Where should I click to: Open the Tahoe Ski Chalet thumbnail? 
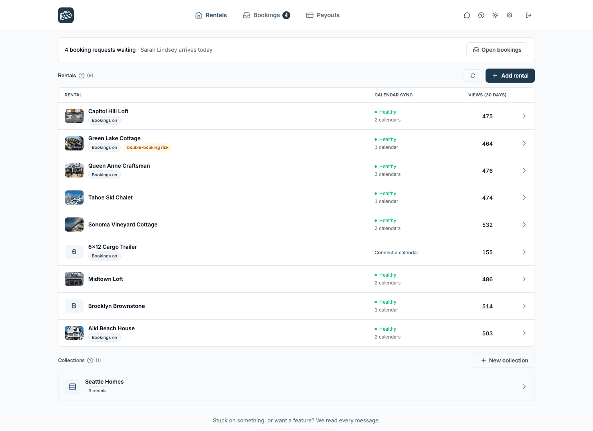coord(74,197)
